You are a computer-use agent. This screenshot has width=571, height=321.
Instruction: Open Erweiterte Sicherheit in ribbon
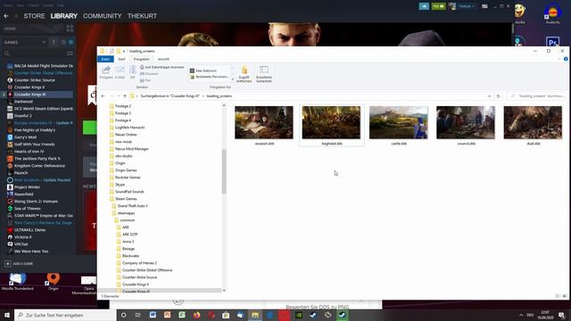tap(264, 74)
